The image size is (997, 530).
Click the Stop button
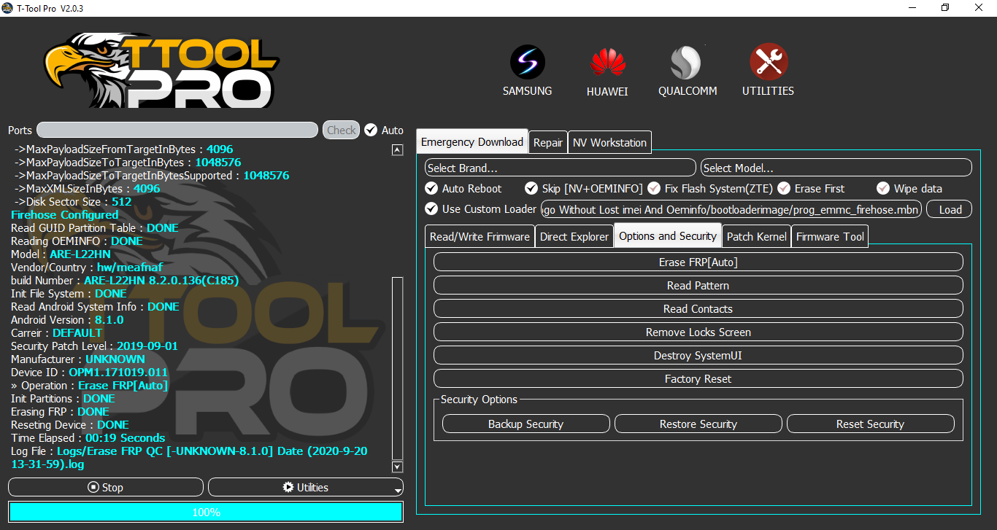106,487
